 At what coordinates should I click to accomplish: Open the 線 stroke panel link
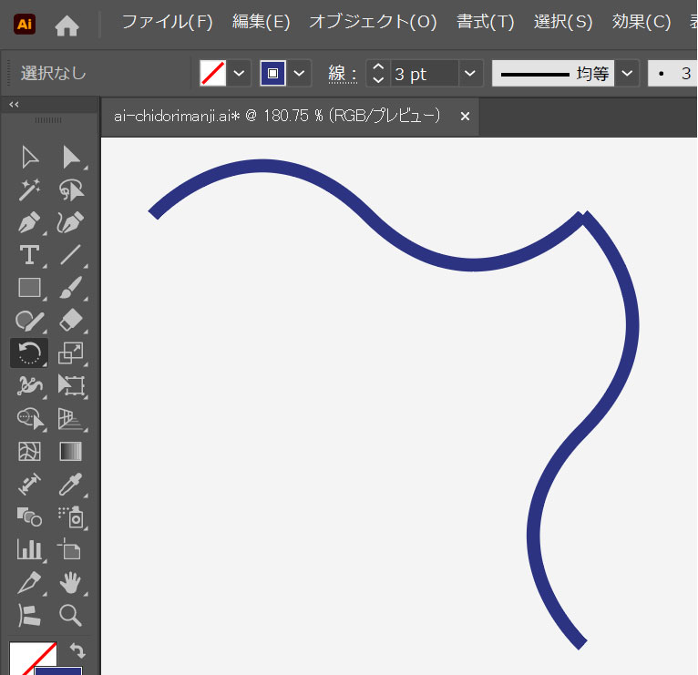pos(343,74)
